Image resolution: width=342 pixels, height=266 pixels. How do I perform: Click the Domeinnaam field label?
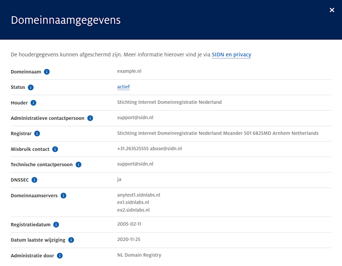click(x=26, y=72)
